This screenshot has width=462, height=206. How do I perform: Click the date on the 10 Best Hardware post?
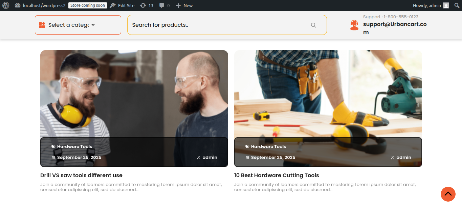pyautogui.click(x=273, y=158)
